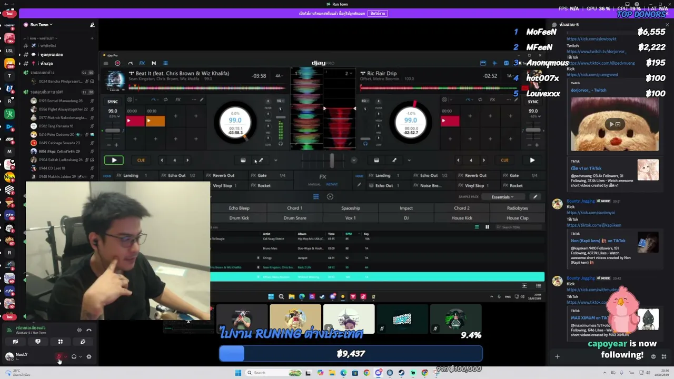The width and height of the screenshot is (674, 379).
Task: Edit the FX pads with the pencil icon
Action: tap(359, 185)
